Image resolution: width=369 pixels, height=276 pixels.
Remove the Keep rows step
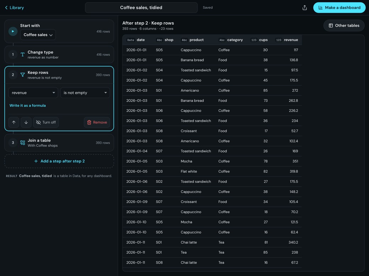(x=97, y=122)
